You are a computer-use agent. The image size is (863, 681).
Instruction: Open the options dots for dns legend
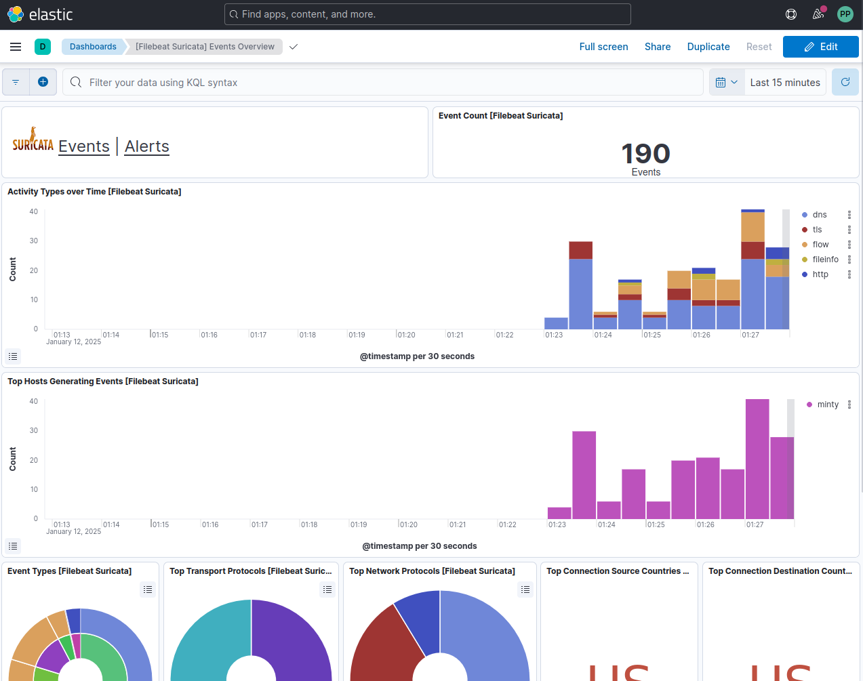pyautogui.click(x=849, y=215)
